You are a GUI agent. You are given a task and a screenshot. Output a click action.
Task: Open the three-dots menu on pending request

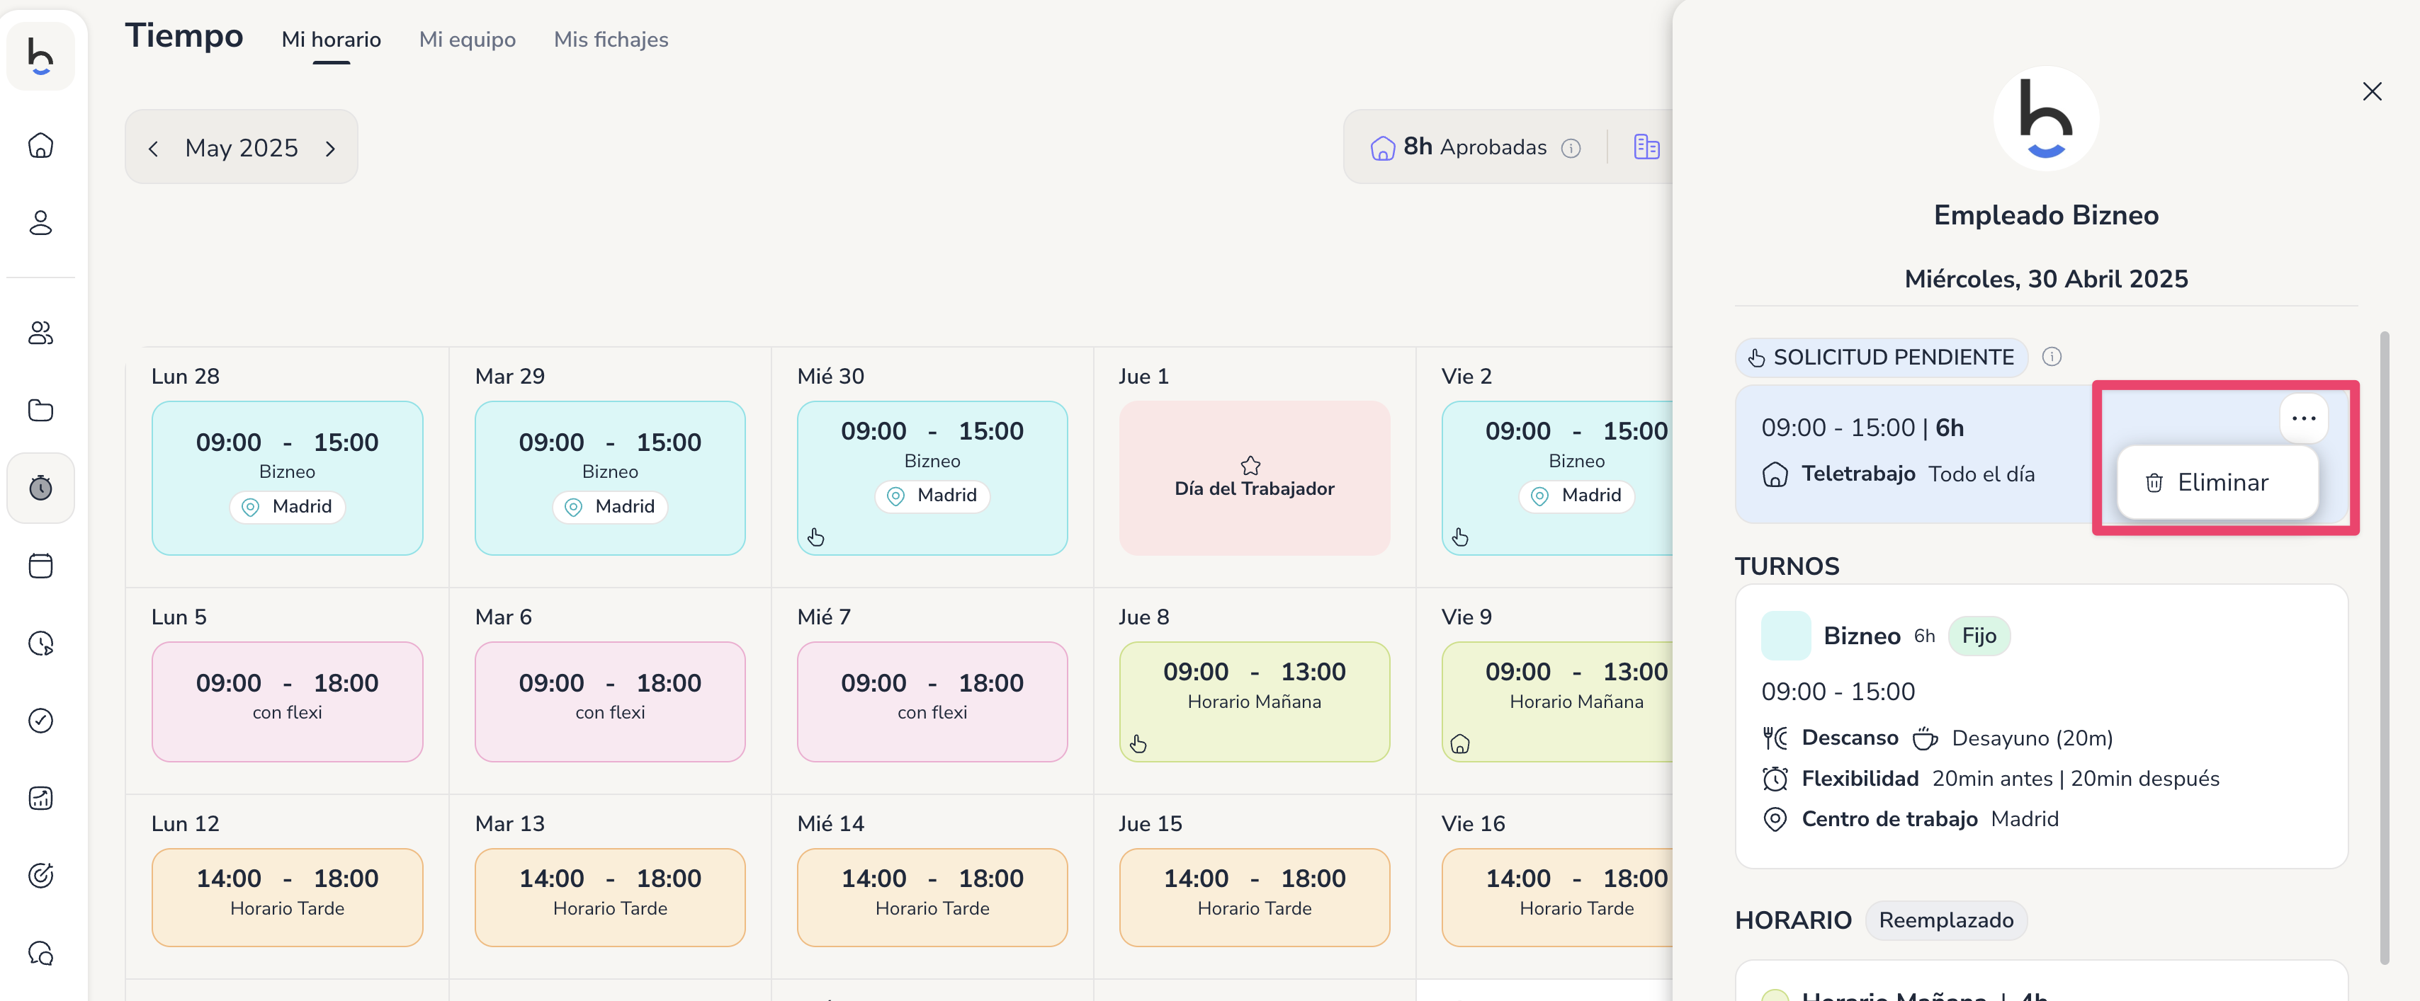coord(2304,419)
